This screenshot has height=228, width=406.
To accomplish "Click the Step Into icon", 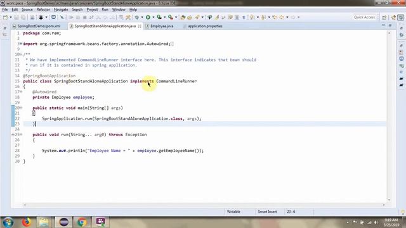I will (x=98, y=17).
